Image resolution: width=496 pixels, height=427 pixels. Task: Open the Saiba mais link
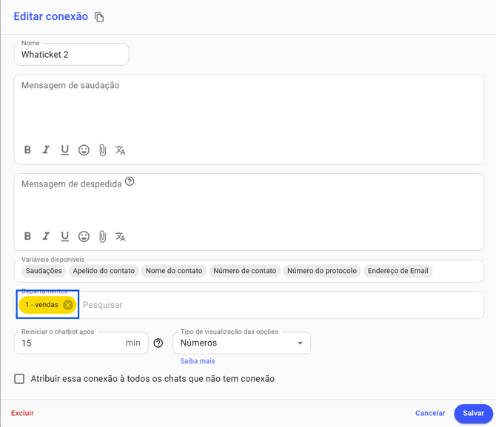tap(198, 361)
